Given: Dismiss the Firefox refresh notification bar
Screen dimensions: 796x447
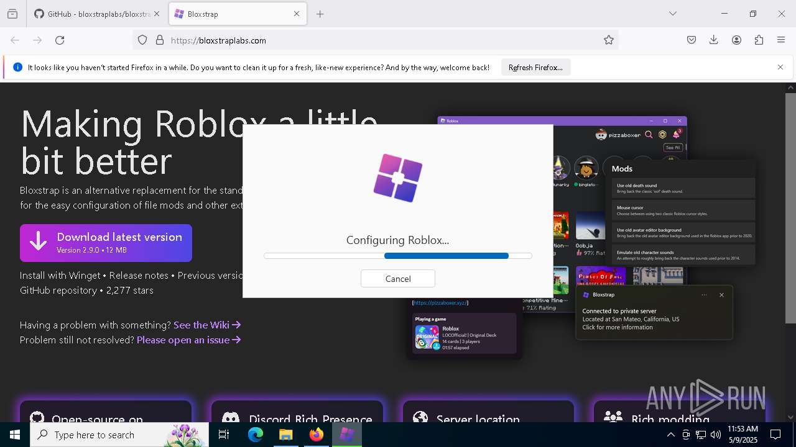Looking at the screenshot, I should tap(780, 67).
